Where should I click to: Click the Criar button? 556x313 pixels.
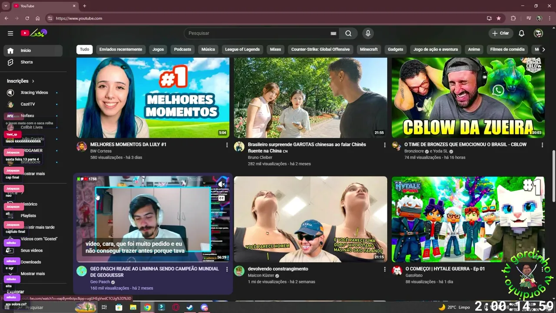coord(500,33)
